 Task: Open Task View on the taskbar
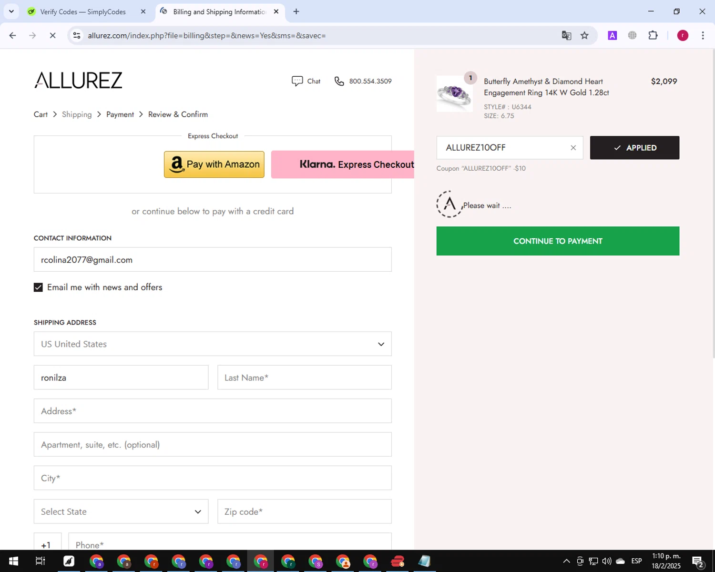(x=41, y=561)
